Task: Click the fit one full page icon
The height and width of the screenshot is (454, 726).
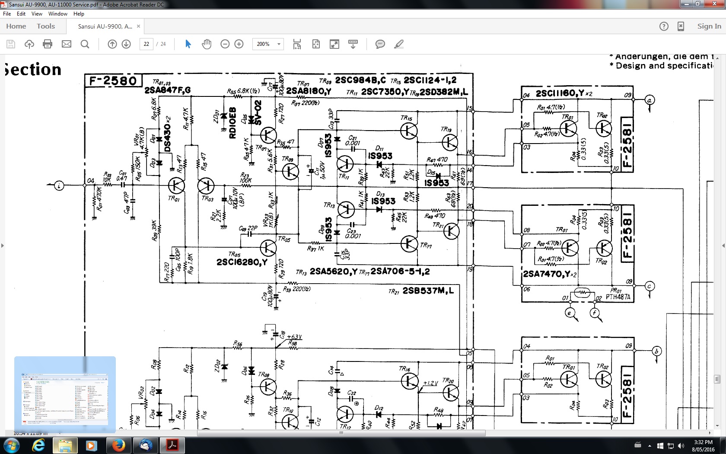Action: (x=316, y=44)
